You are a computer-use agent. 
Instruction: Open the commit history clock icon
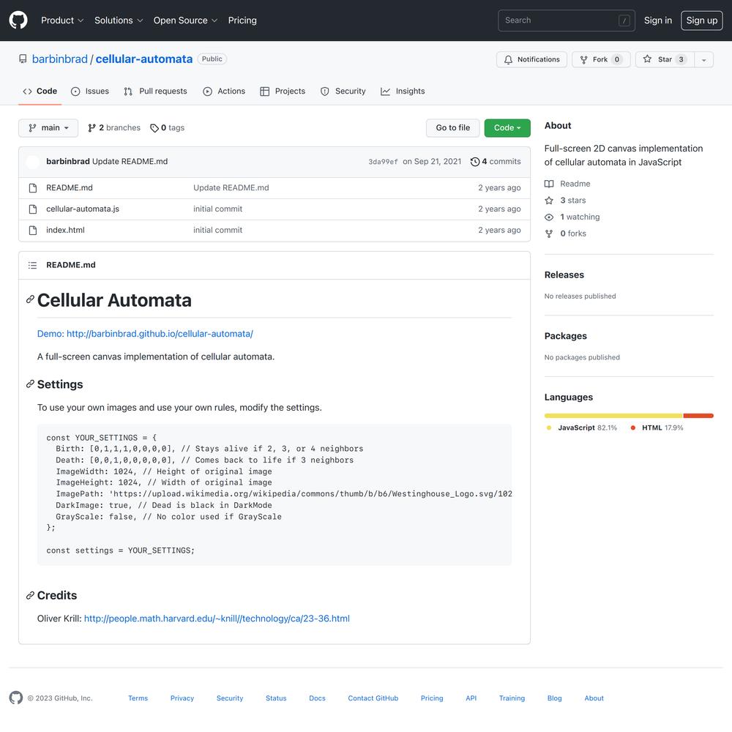475,162
